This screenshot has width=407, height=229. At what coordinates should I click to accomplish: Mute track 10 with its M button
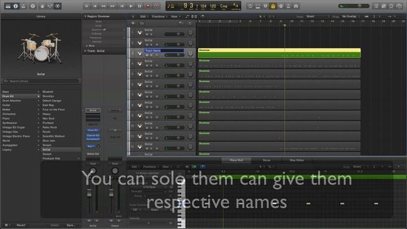[147, 128]
